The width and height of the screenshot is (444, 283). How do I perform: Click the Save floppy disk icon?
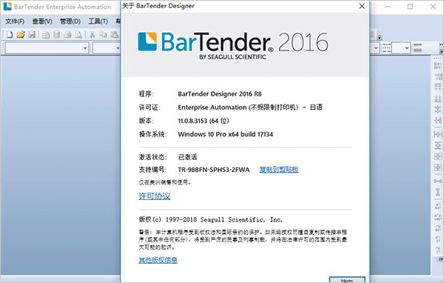point(32,35)
